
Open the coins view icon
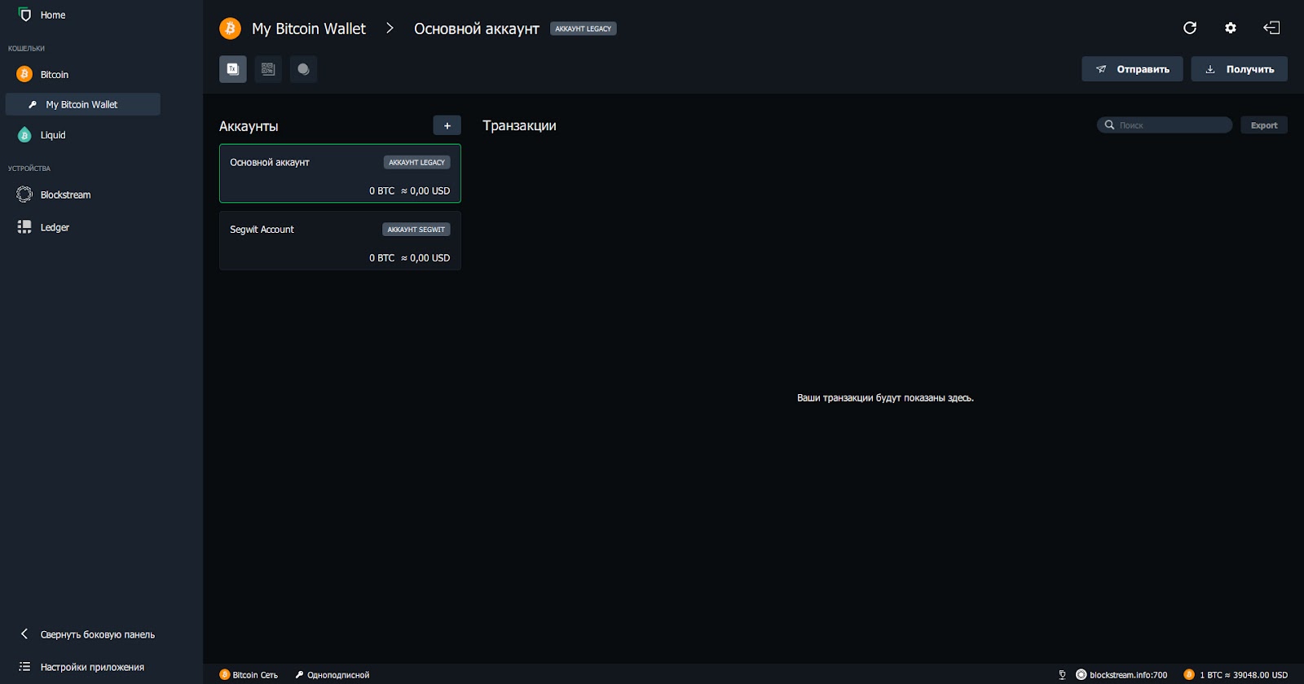(303, 69)
